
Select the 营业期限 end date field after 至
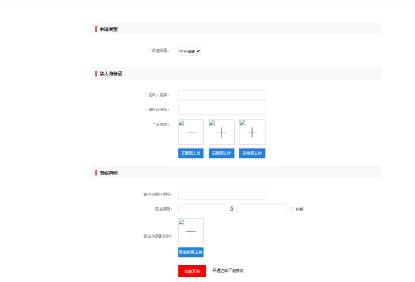click(262, 209)
